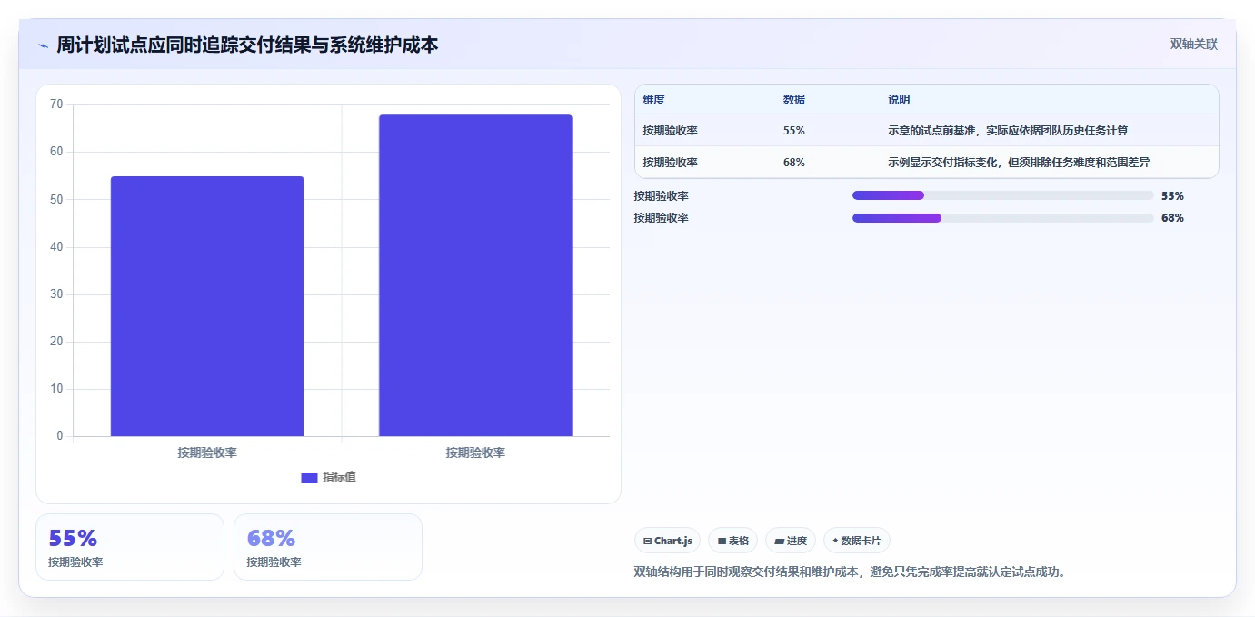Click the 0 label on the y-axis

tap(60, 436)
